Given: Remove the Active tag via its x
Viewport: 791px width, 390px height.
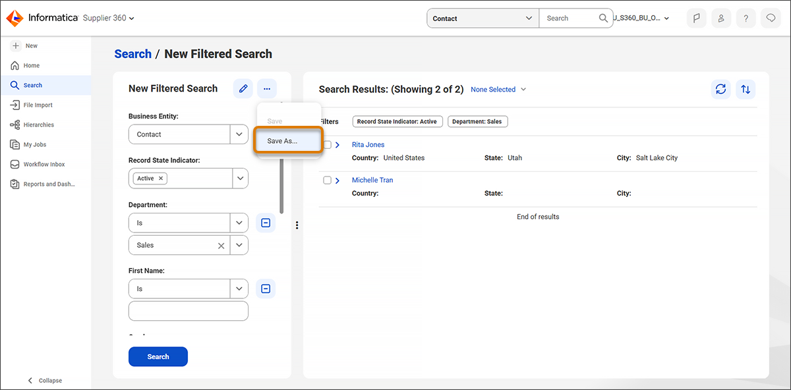Looking at the screenshot, I should click(161, 179).
